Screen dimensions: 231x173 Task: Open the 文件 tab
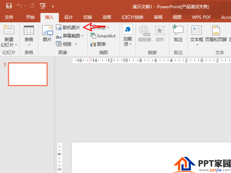9,17
